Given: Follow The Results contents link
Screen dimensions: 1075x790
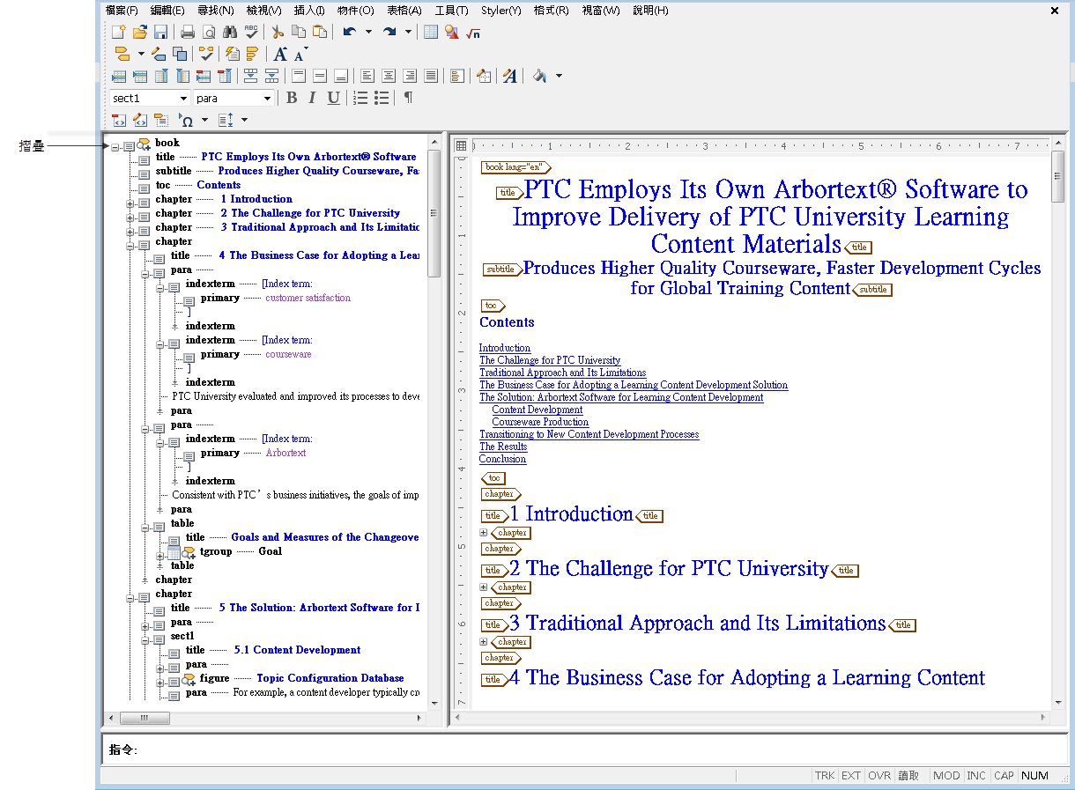Looking at the screenshot, I should click(503, 447).
